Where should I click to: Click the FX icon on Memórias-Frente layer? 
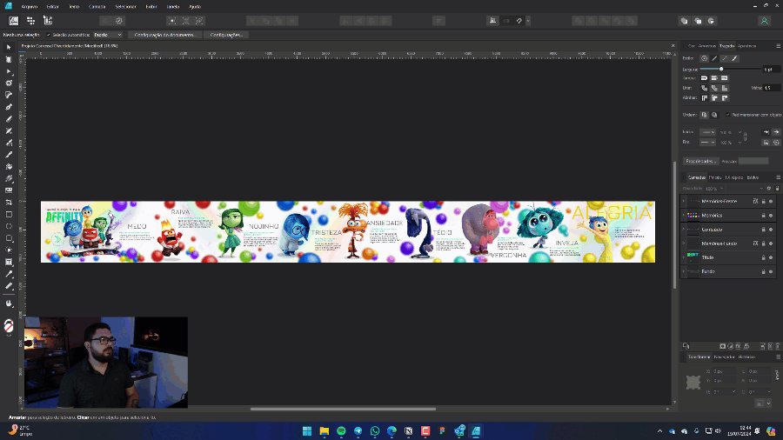point(755,201)
